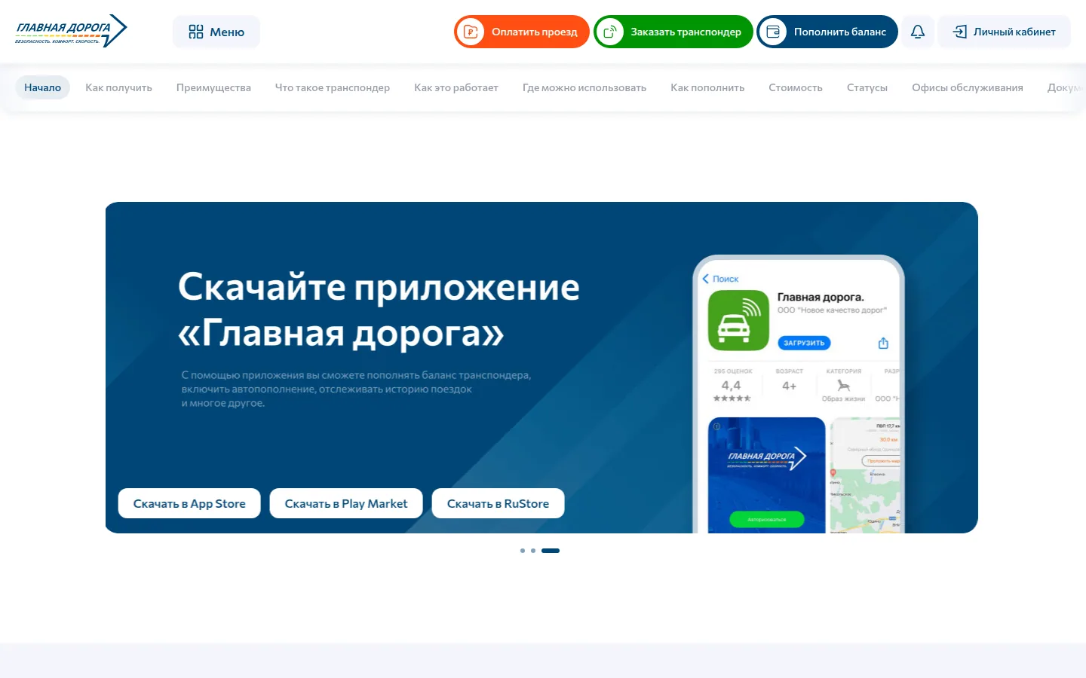Image resolution: width=1086 pixels, height=678 pixels.
Task: Select Где можно использовать tab
Action: pyautogui.click(x=584, y=87)
